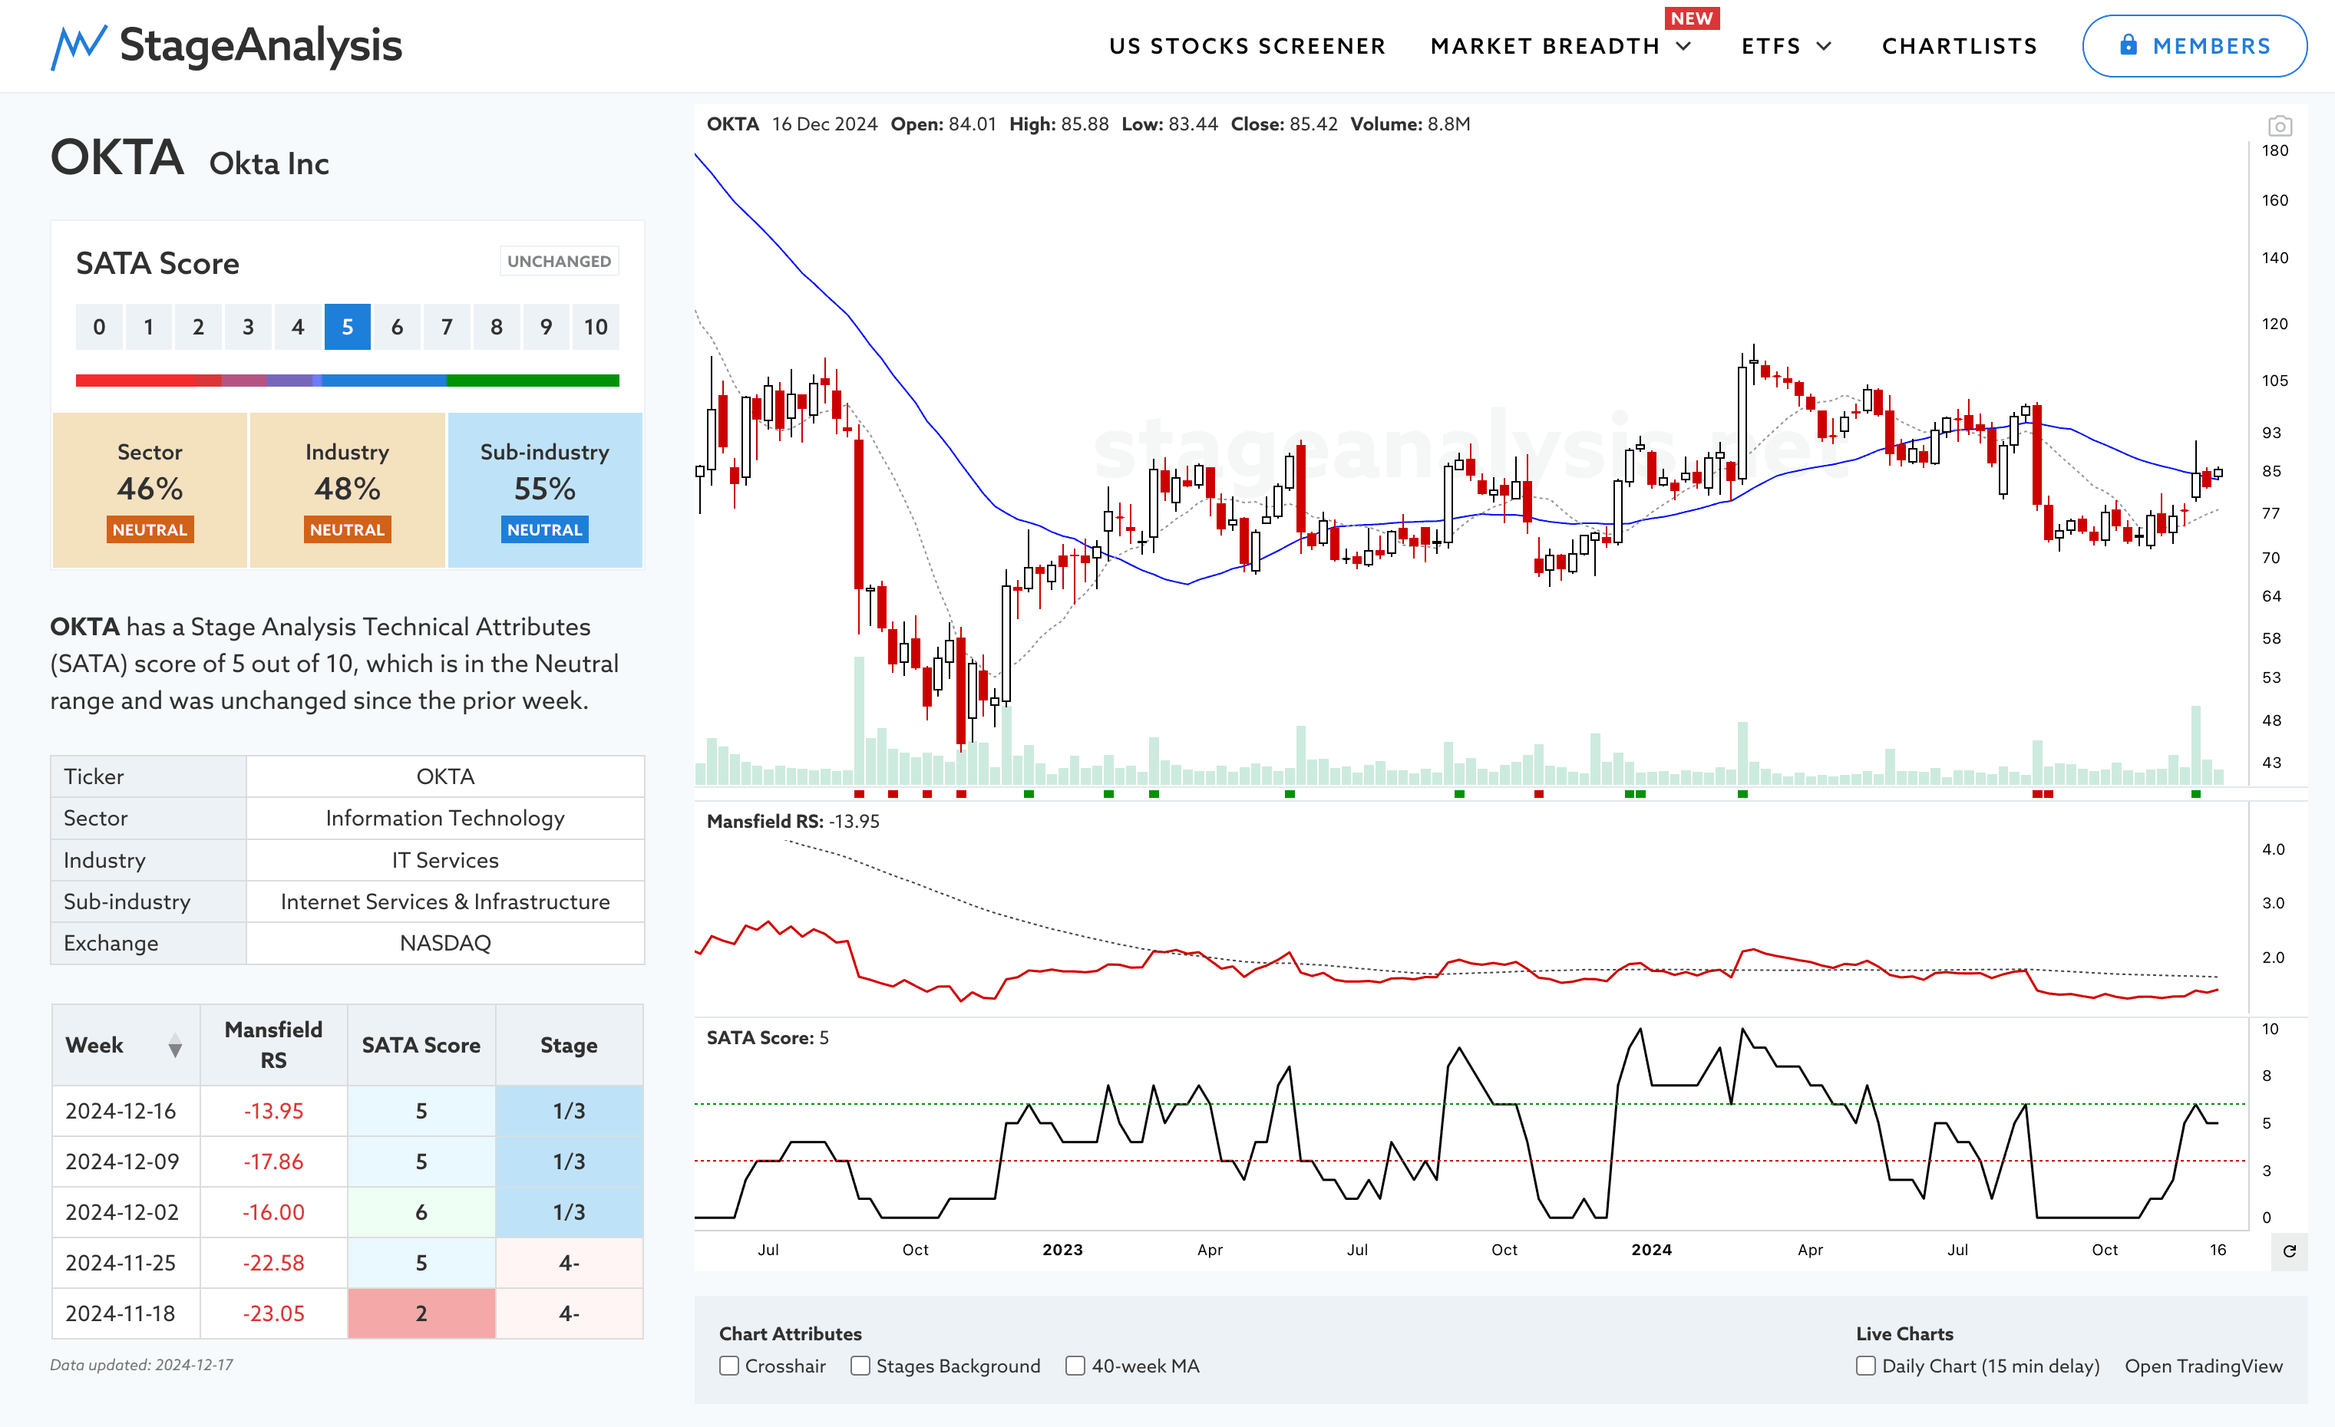Click Information Technology sector cell
The width and height of the screenshot is (2335, 1427).
click(445, 818)
